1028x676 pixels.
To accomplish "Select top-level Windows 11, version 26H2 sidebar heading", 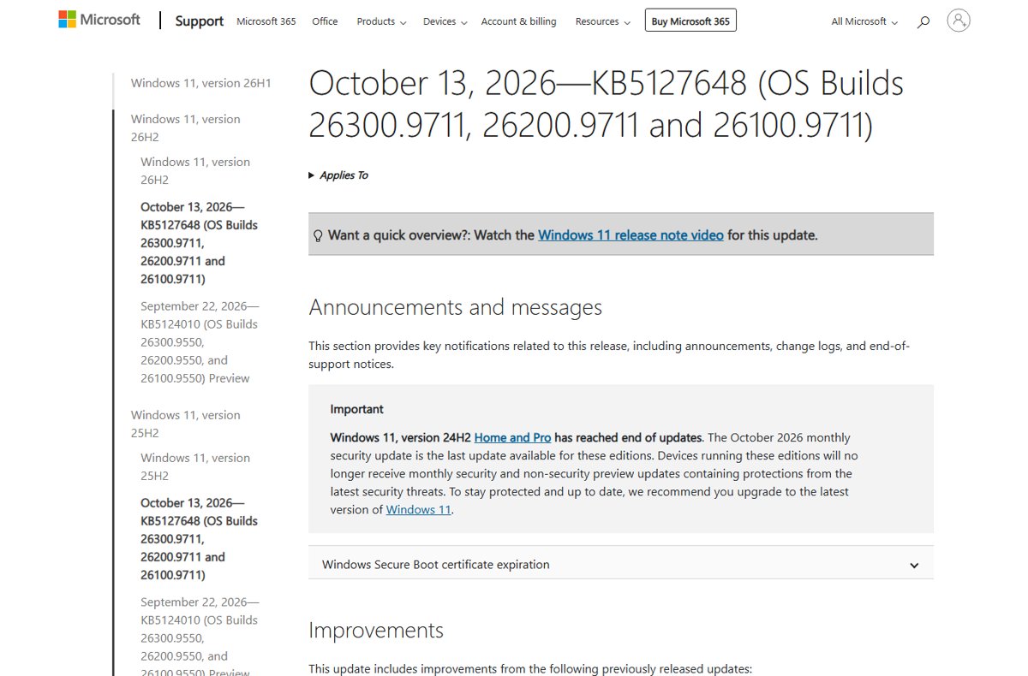I will click(x=186, y=127).
